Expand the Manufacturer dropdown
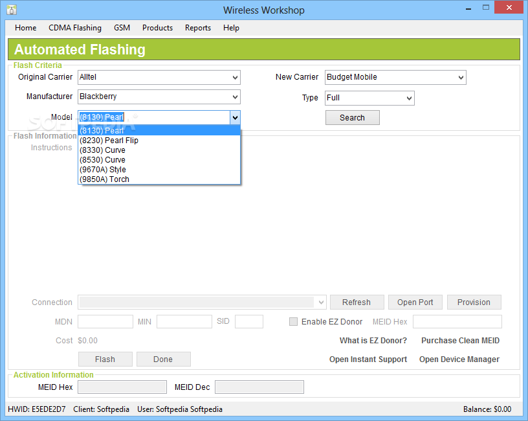Screen dimensions: 528x421 [x=235, y=97]
